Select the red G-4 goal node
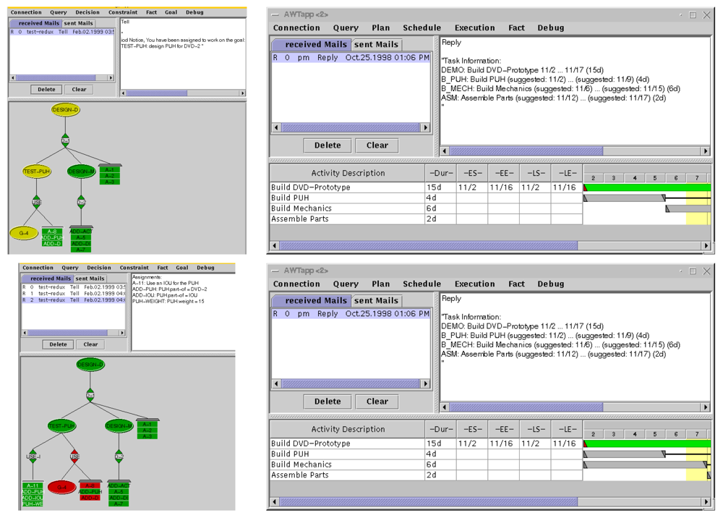This screenshot has width=723, height=518. pos(61,488)
